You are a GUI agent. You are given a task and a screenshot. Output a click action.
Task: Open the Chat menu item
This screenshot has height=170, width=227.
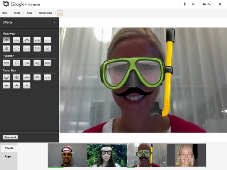pos(5,13)
